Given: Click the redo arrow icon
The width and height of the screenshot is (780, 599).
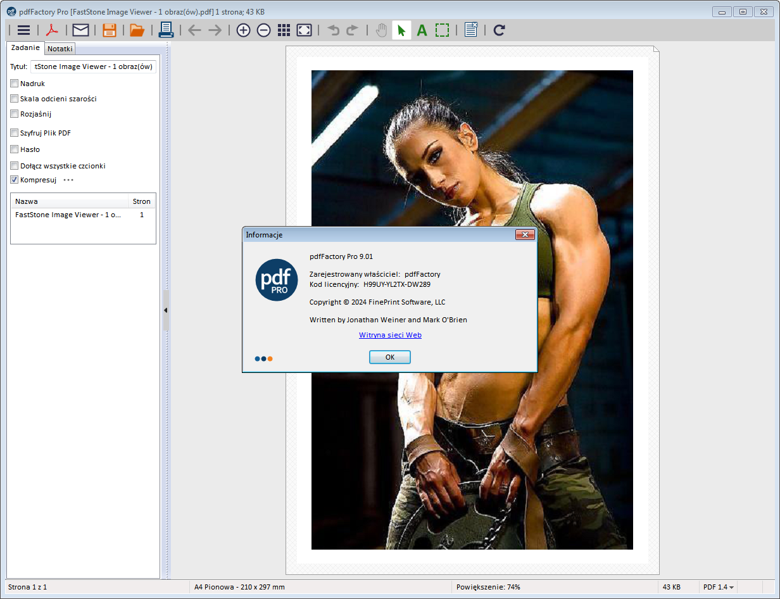Looking at the screenshot, I should click(352, 30).
